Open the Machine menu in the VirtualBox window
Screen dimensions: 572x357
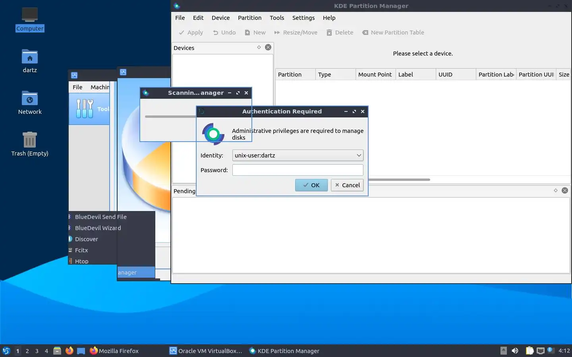pyautogui.click(x=100, y=87)
